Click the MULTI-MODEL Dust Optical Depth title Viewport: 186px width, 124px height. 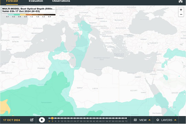(28, 9)
